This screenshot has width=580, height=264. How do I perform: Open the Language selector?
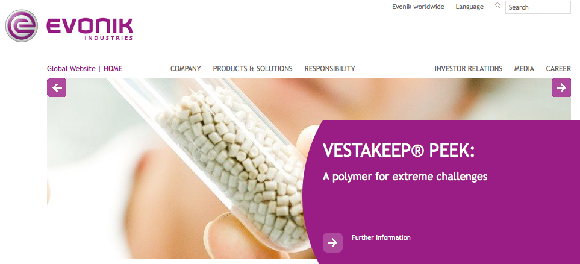469,7
